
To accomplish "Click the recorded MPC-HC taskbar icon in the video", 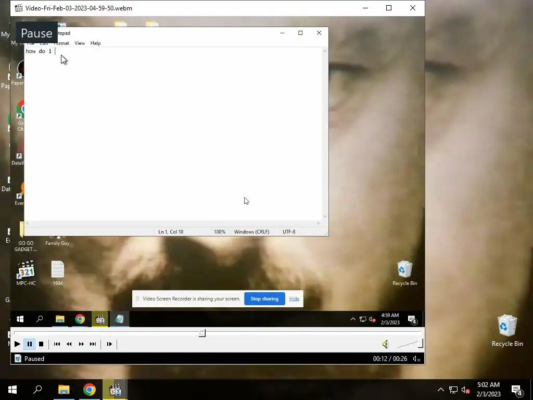I will [99, 319].
